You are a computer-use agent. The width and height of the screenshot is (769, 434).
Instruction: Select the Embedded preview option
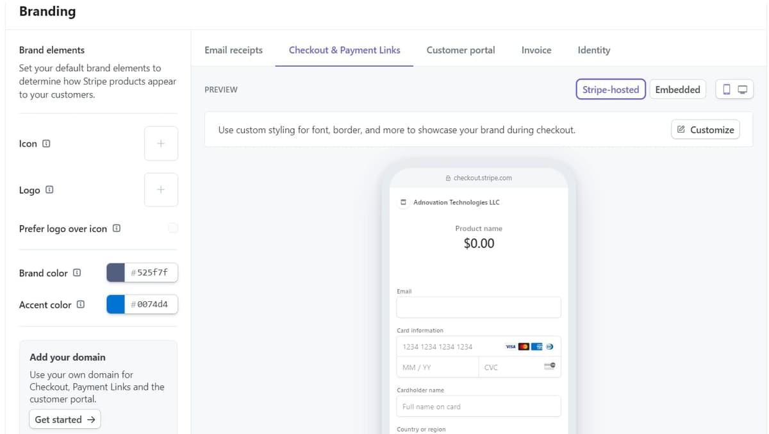pyautogui.click(x=677, y=90)
